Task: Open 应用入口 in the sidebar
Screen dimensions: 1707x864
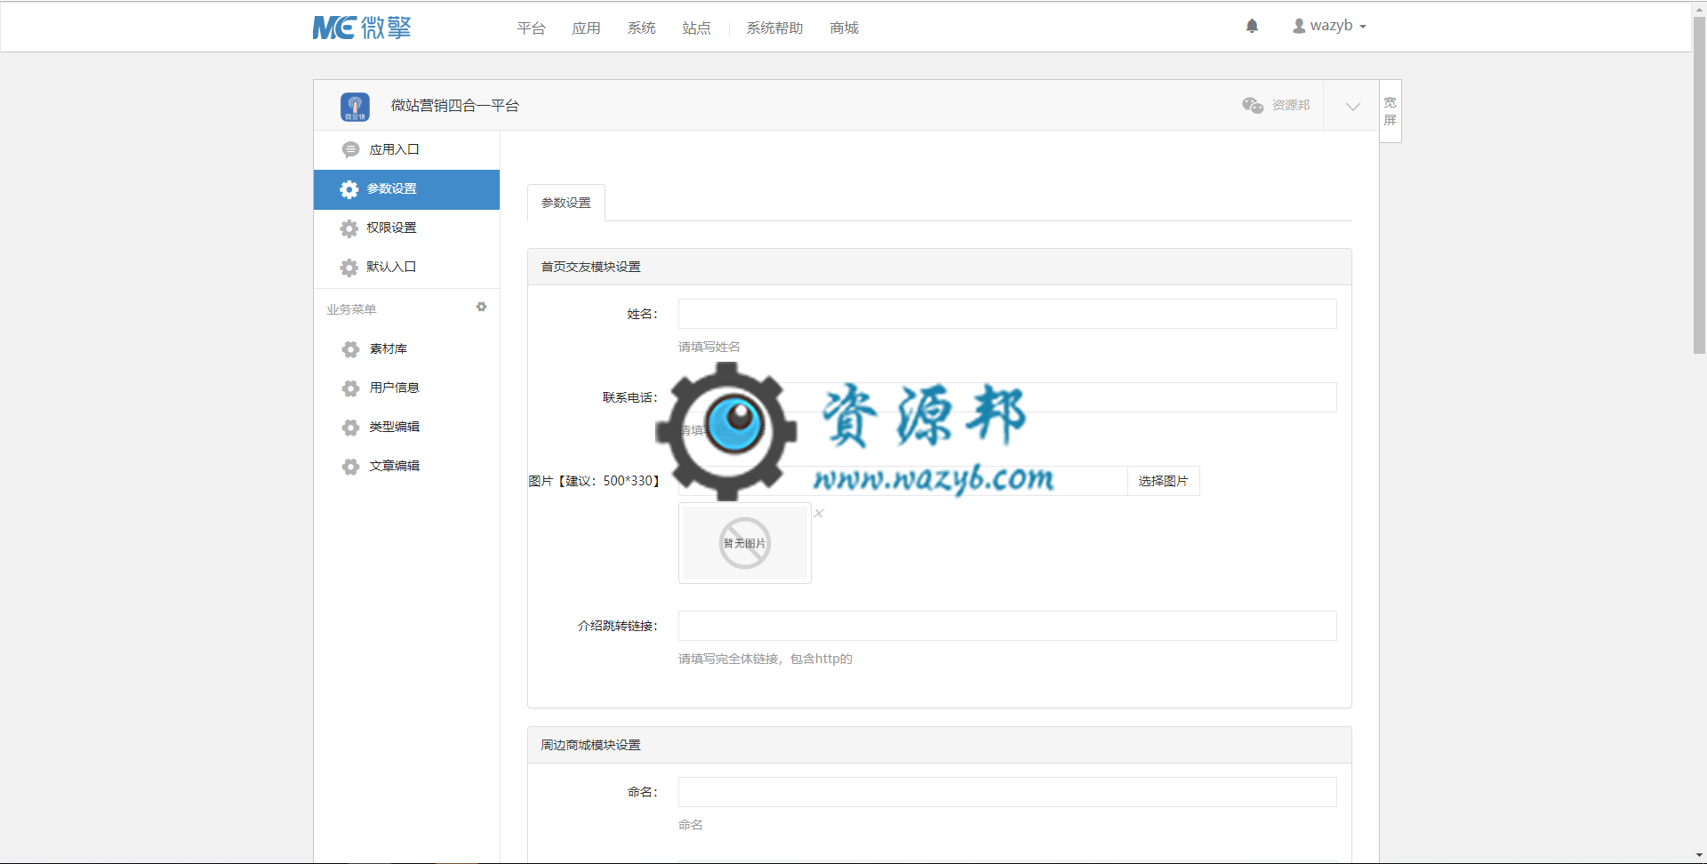Action: coord(407,150)
